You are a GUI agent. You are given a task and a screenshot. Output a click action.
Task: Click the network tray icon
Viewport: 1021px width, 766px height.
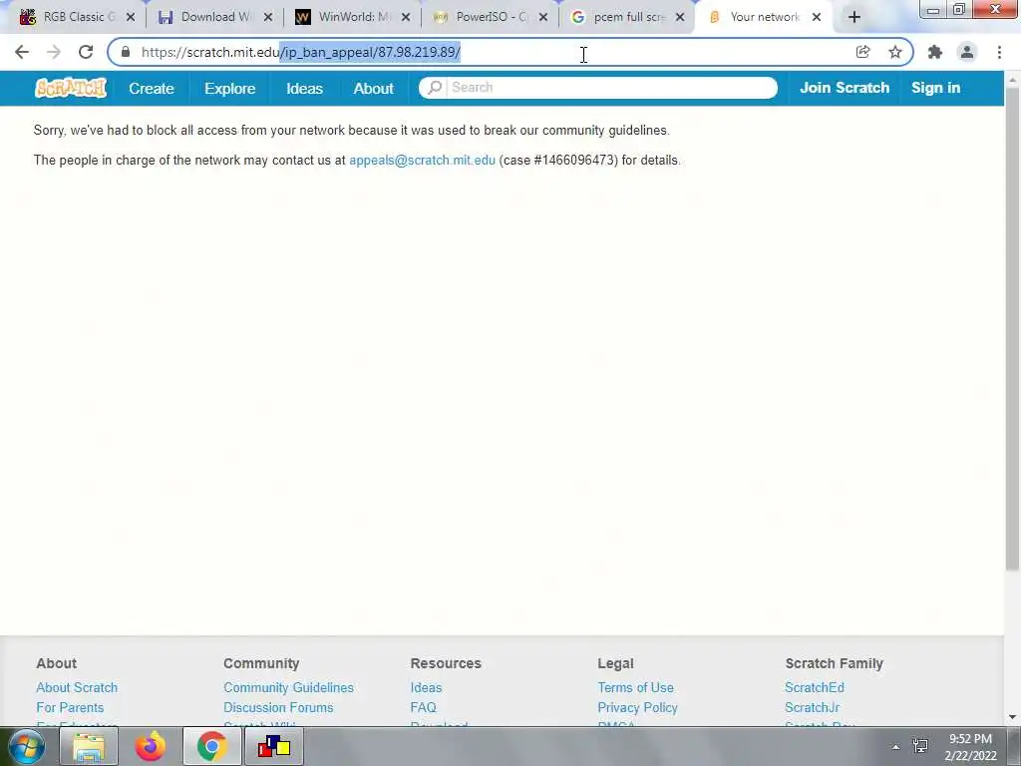(920, 746)
